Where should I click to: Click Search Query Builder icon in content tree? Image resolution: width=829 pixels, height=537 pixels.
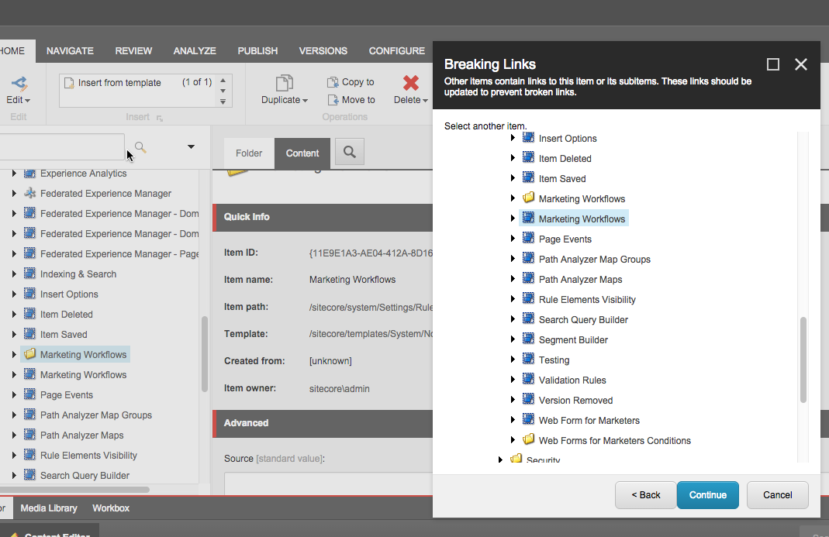30,475
